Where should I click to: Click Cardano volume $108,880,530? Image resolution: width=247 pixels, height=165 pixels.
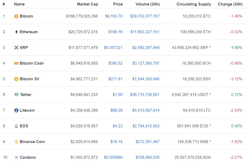[147, 157]
